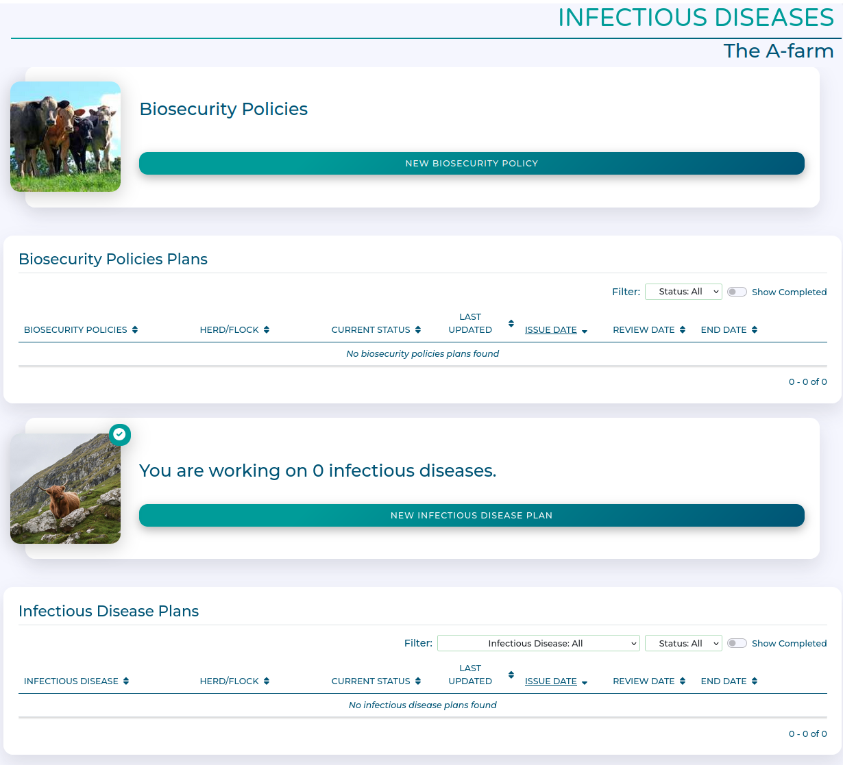Toggle Show Completed for infectious disease plans

(x=737, y=643)
